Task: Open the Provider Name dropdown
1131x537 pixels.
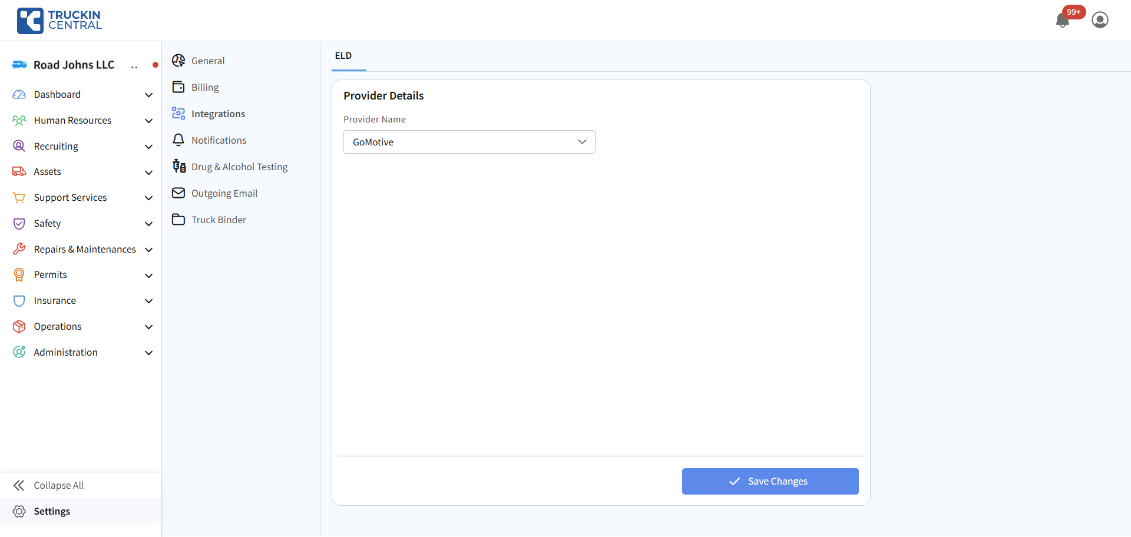Action: point(469,142)
